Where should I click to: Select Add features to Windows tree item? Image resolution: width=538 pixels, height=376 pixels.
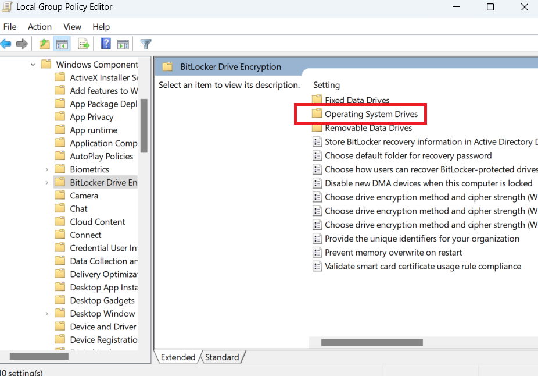coord(103,91)
